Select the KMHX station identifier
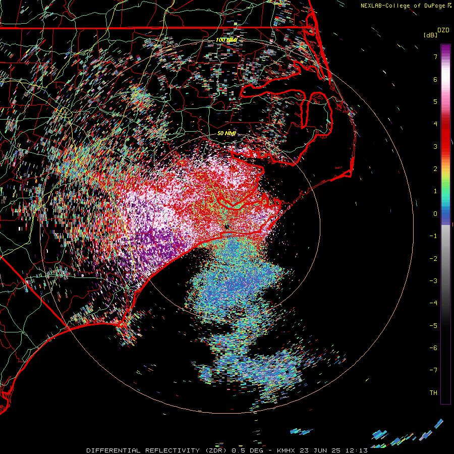Screen dimensions: 454x454 coord(286,450)
